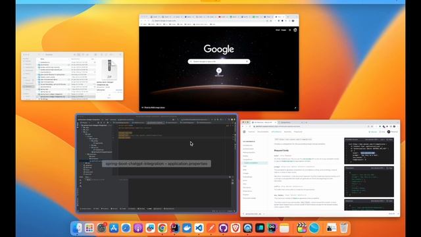The image size is (421, 237).
Task: Click Add shortcut on Google new tab
Action: click(x=219, y=72)
